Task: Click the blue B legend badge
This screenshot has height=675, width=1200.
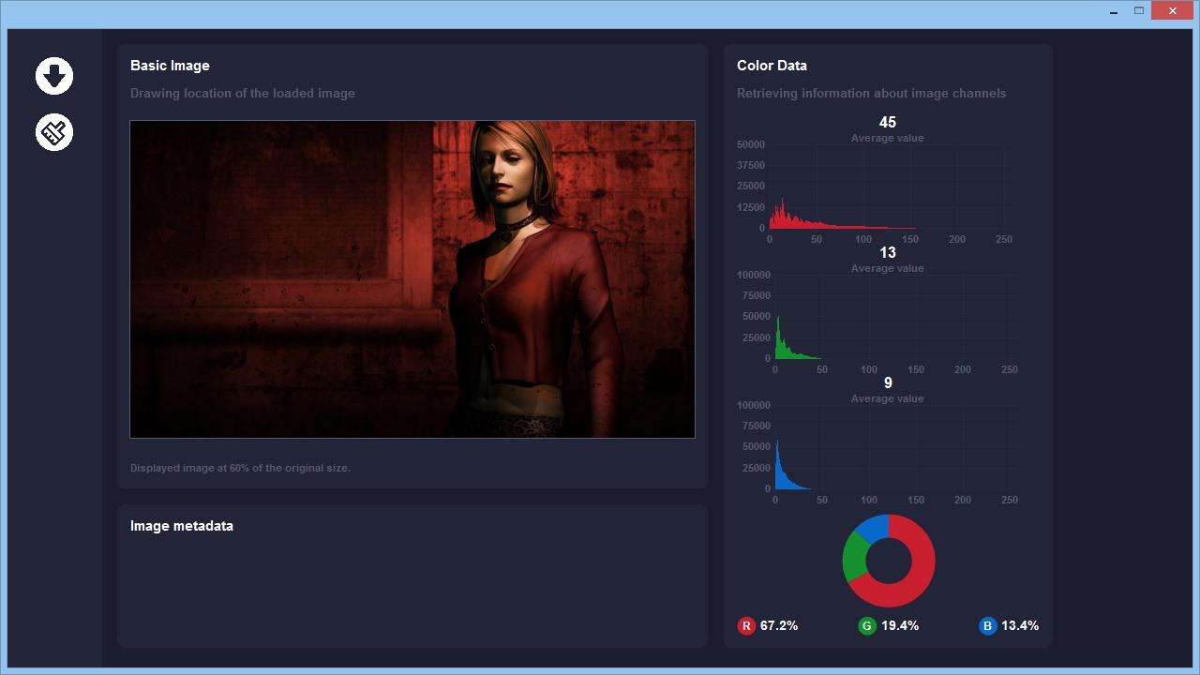Action: 987,626
